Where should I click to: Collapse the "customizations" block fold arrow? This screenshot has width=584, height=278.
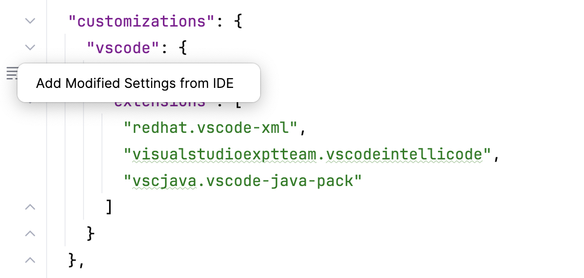(x=30, y=21)
